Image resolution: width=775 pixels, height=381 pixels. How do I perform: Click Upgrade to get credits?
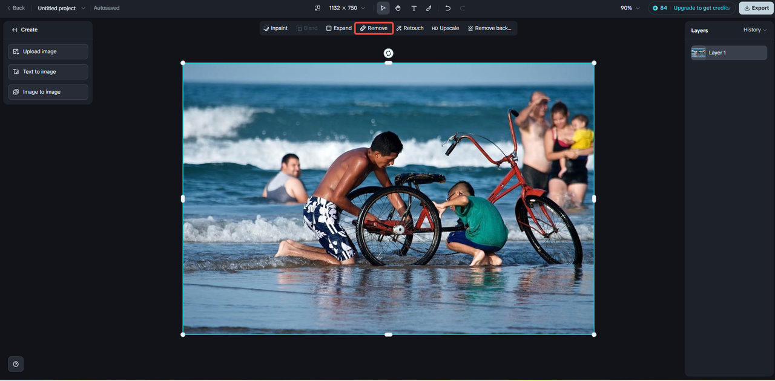point(702,8)
